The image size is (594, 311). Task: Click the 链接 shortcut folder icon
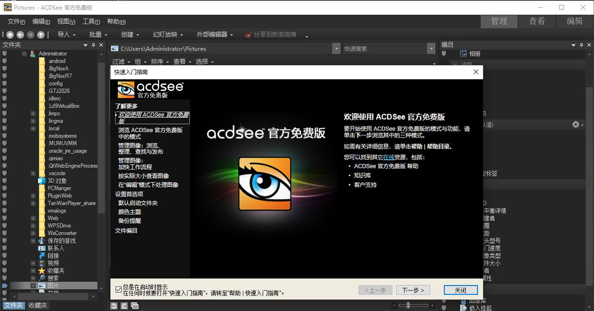tap(42, 256)
